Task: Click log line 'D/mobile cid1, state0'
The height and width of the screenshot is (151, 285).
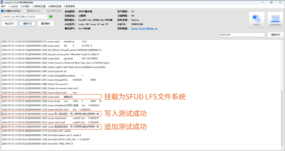Action: pos(36,131)
